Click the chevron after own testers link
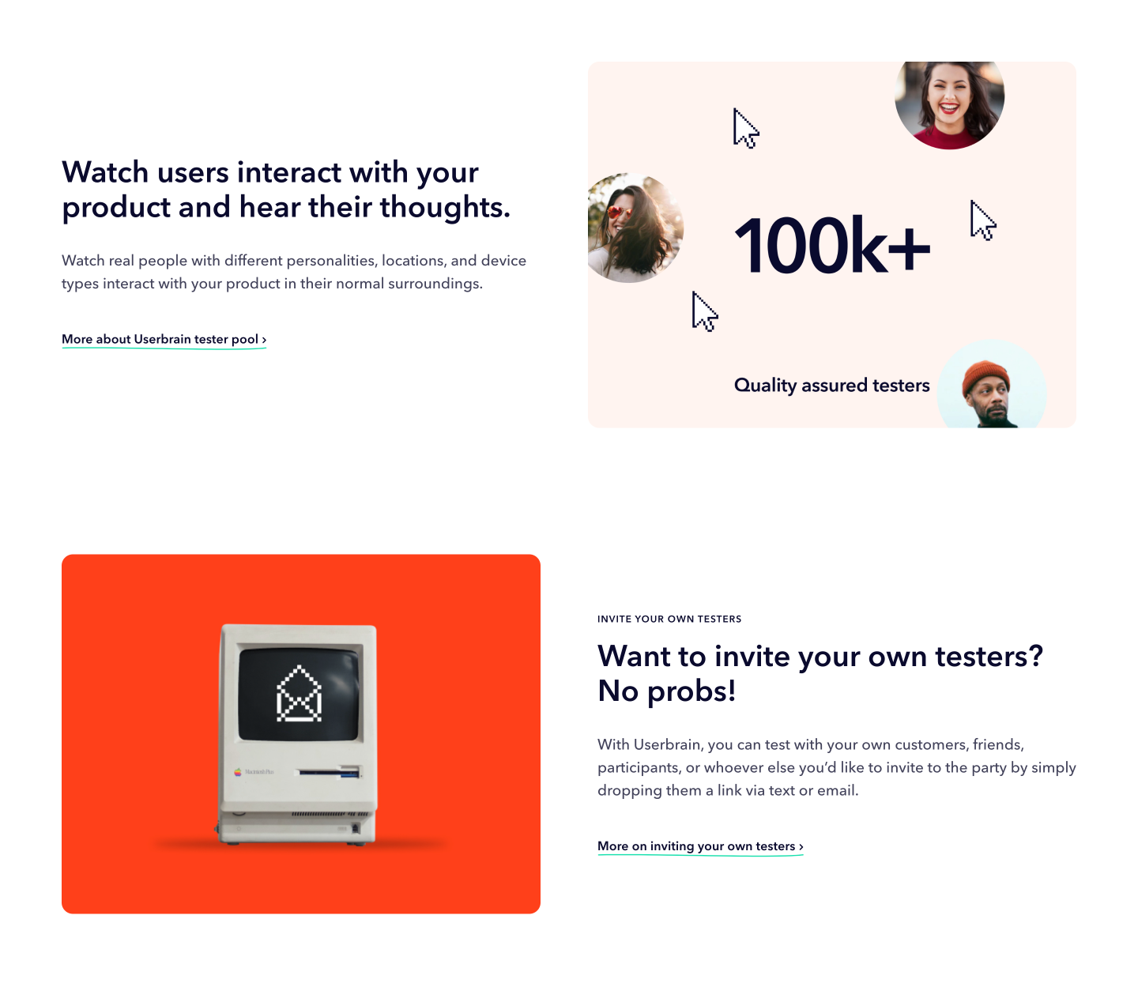Screen dimensions: 1138x983 tap(801, 846)
